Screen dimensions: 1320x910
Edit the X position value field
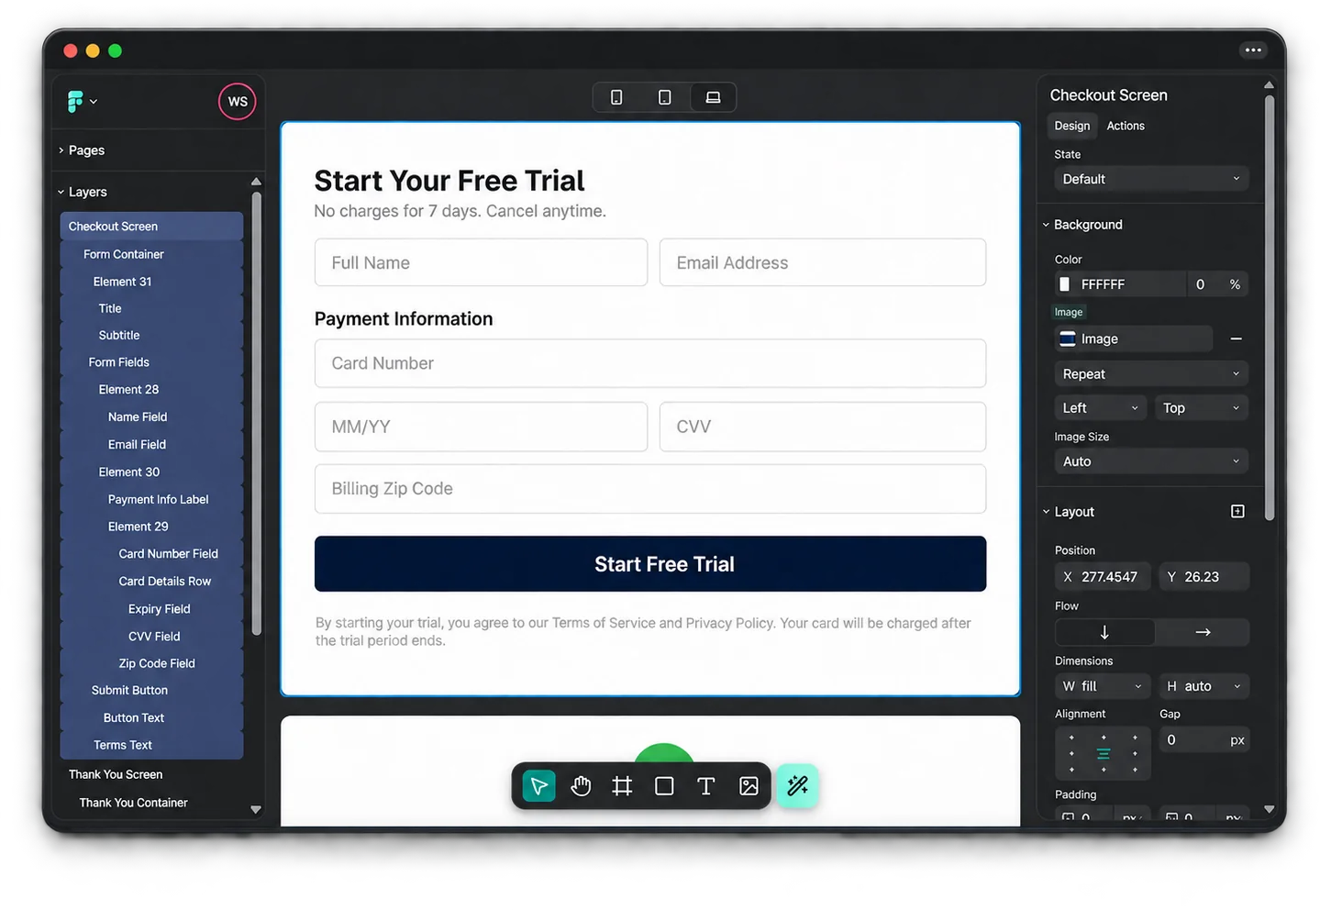click(x=1104, y=577)
